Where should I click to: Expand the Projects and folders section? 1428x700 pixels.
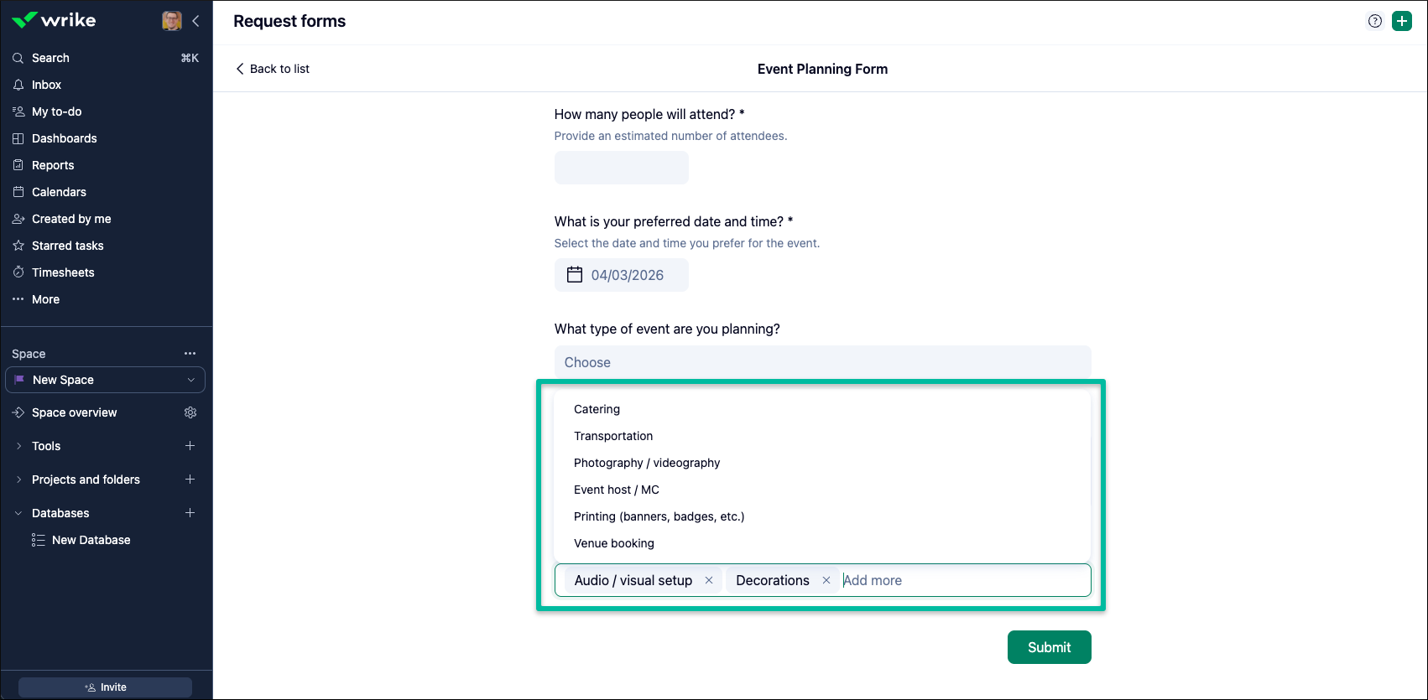tap(18, 480)
